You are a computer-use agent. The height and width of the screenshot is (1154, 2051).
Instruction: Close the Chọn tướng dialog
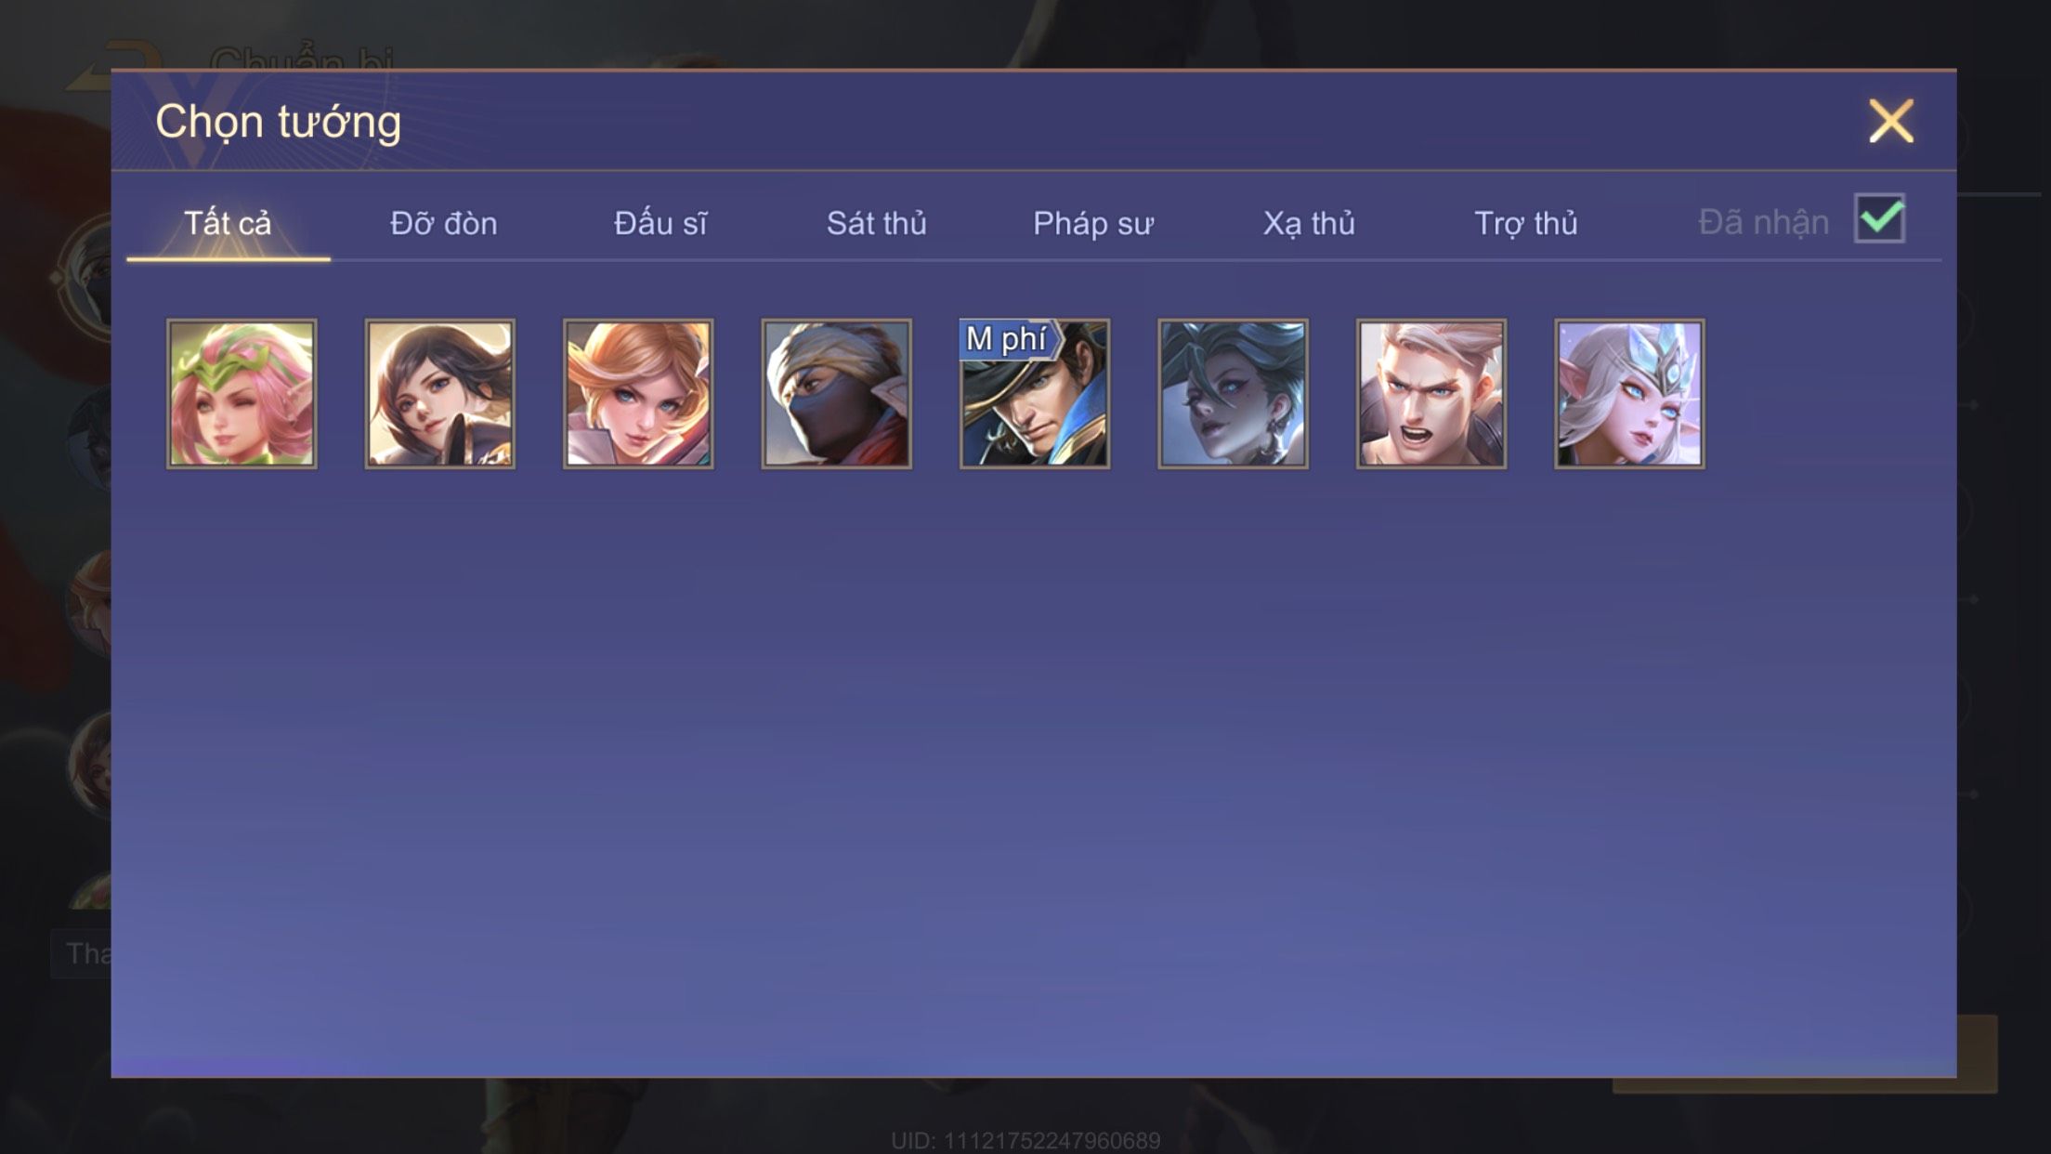click(x=1891, y=121)
